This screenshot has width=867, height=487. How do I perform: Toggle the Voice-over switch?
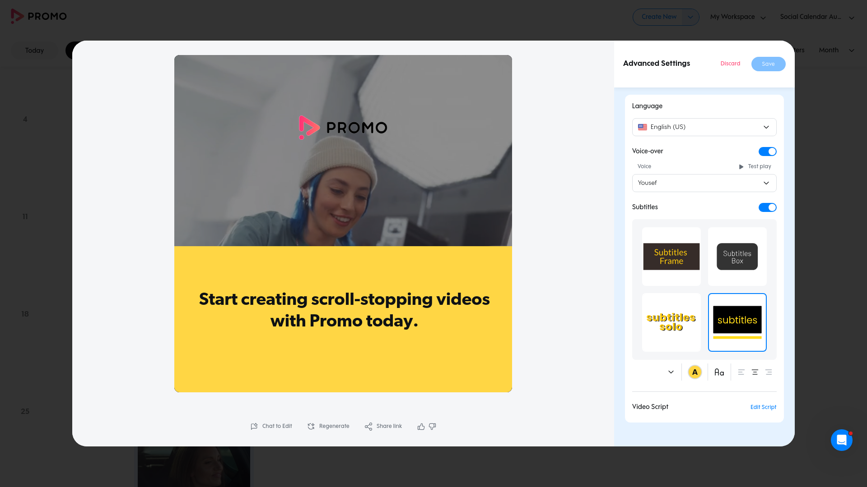(x=768, y=152)
